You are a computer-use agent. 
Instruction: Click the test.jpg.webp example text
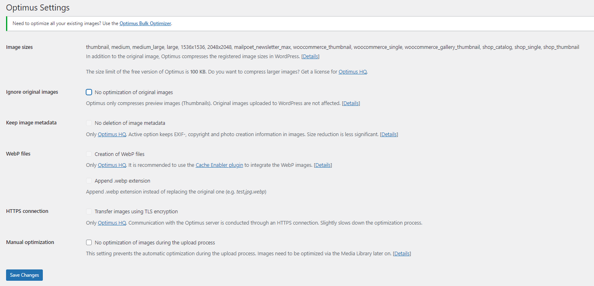[251, 192]
